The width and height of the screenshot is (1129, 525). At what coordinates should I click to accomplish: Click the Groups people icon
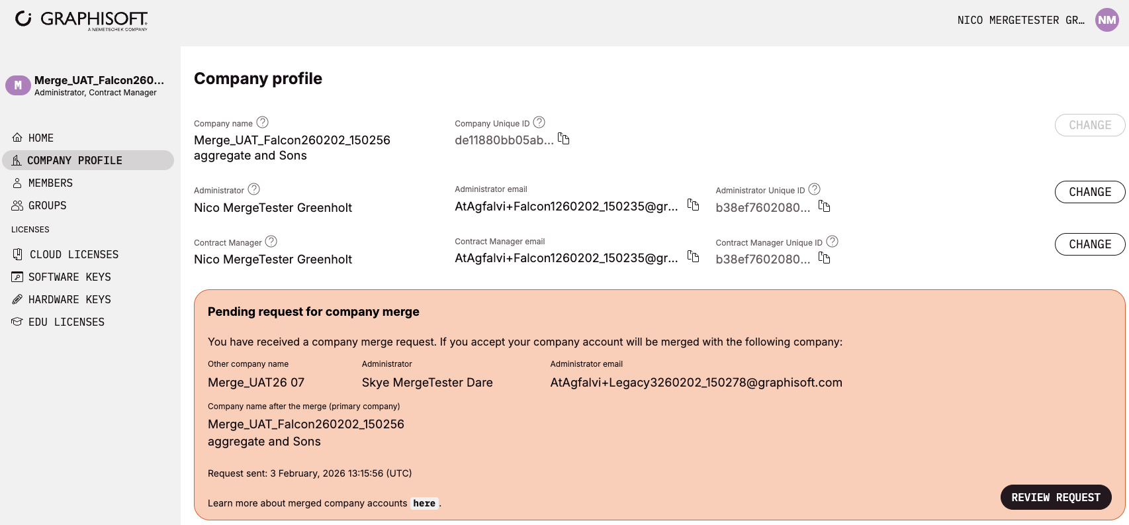click(17, 205)
